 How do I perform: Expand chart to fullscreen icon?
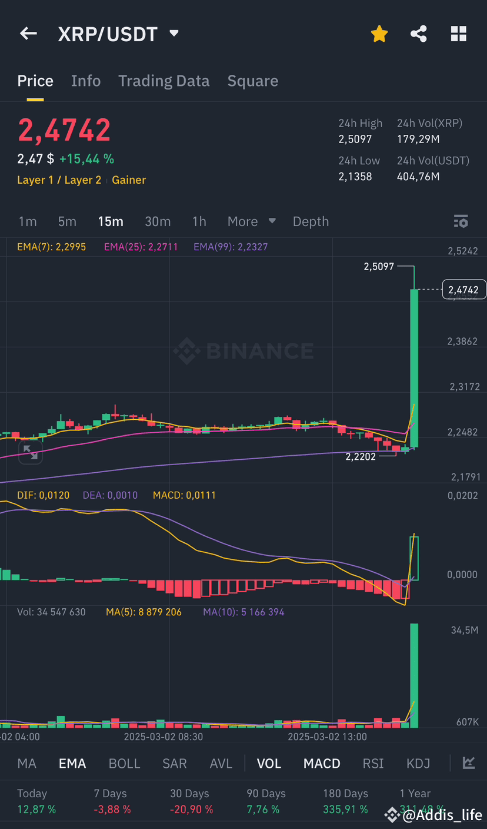30,452
